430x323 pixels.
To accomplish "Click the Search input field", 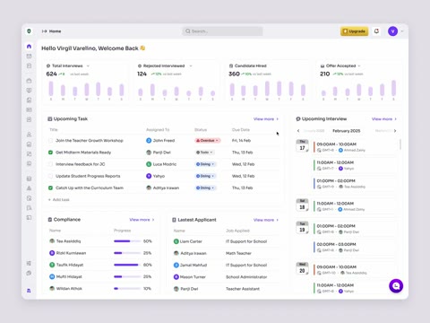I will pyautogui.click(x=222, y=31).
